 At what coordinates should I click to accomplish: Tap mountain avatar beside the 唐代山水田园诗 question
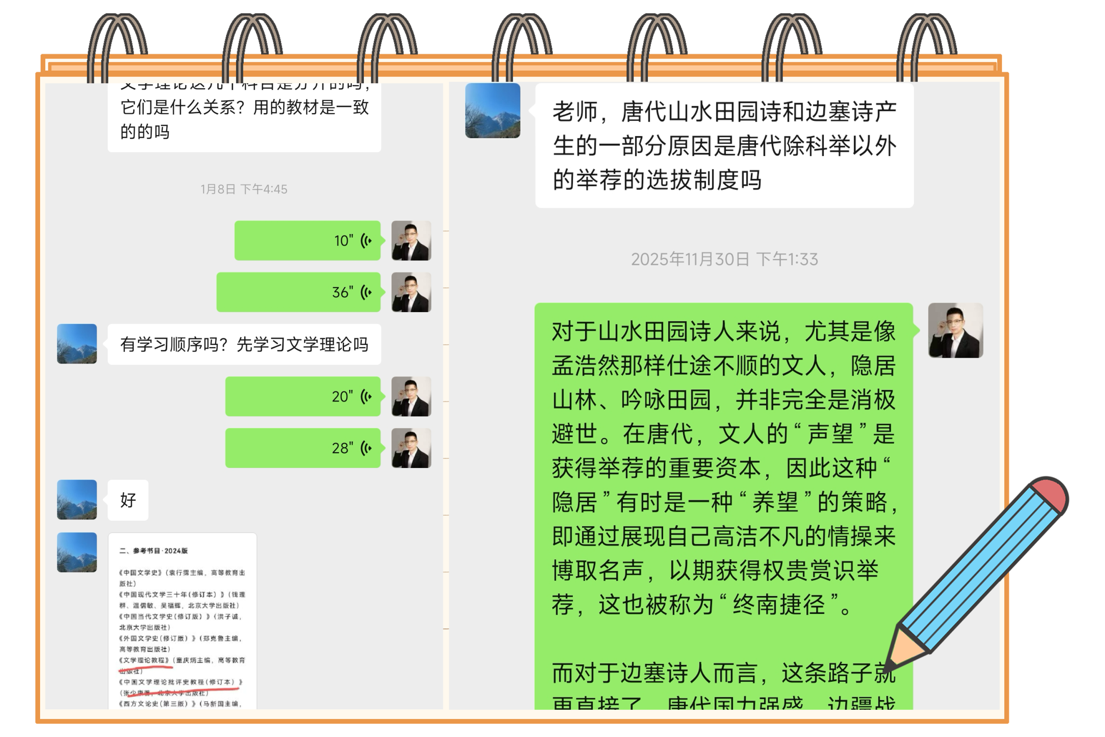[493, 111]
